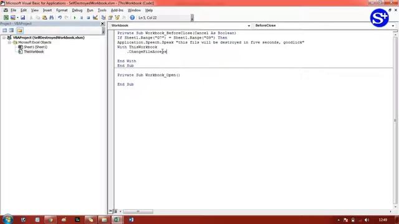Open VBA Help question mark icon
The width and height of the screenshot is (399, 224).
point(132,17)
